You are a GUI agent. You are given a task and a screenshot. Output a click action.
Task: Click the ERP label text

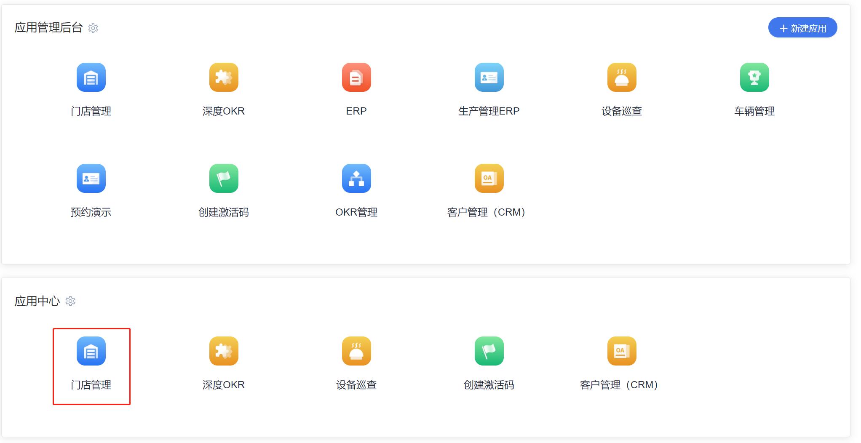[356, 111]
